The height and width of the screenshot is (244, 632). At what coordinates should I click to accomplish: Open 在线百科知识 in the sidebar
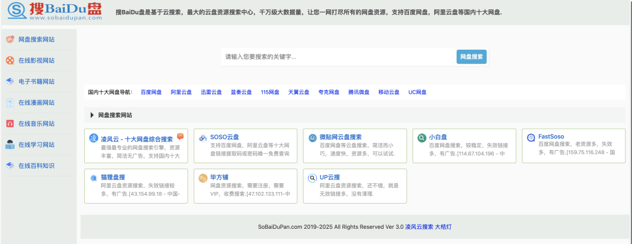pos(36,166)
